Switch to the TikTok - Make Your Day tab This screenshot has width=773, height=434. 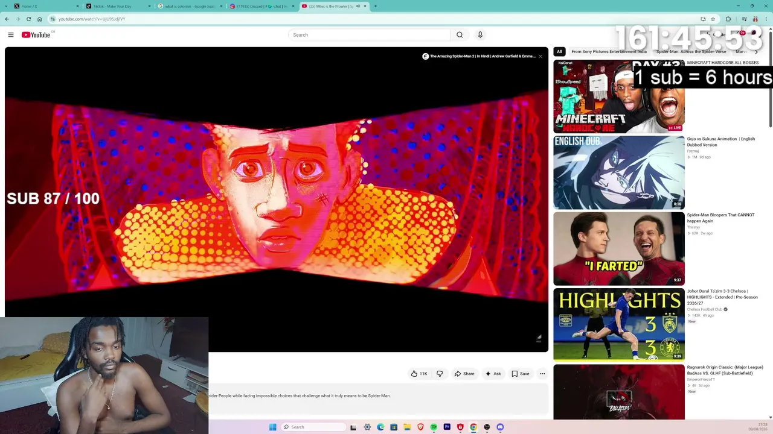pyautogui.click(x=117, y=6)
